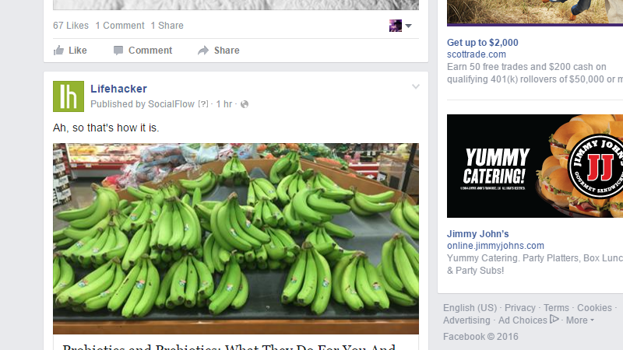The height and width of the screenshot is (350, 623).
Task: Select English (US) language link
Action: pyautogui.click(x=470, y=308)
